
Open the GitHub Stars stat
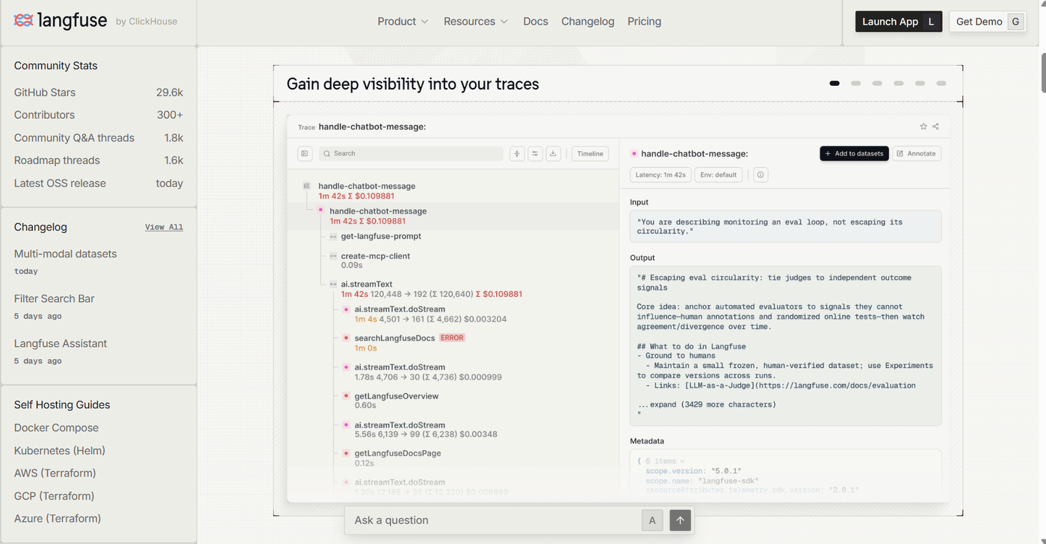click(x=99, y=93)
